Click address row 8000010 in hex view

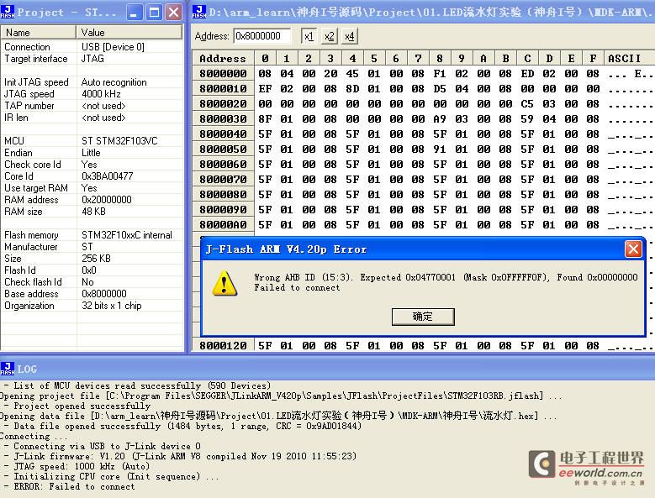coord(223,88)
